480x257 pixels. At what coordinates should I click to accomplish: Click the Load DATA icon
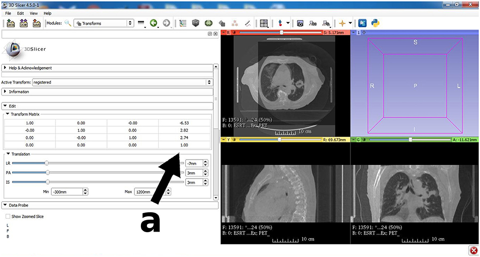coord(11,23)
